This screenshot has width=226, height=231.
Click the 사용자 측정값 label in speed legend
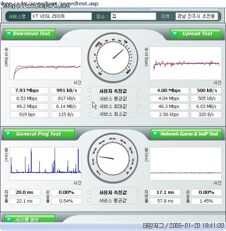point(113,91)
